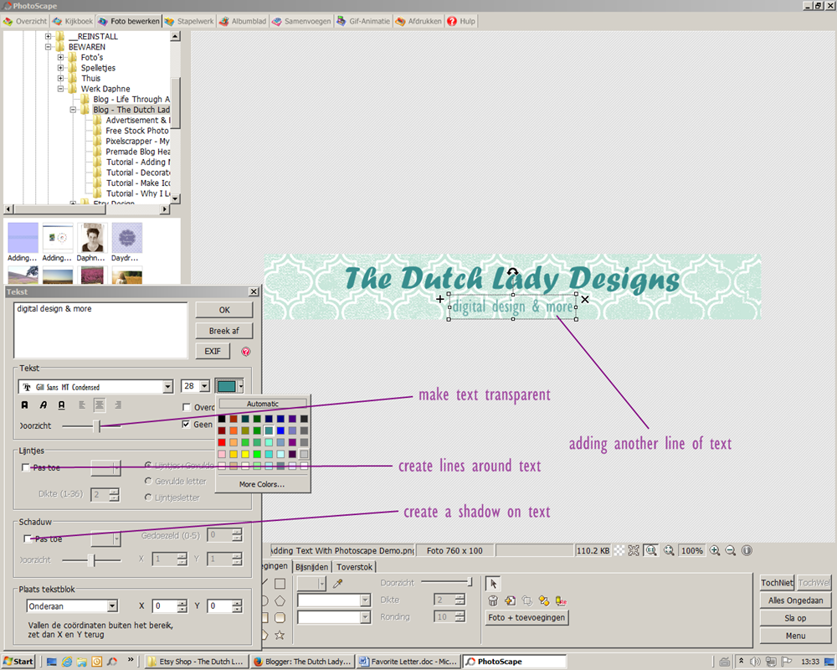Enable Pas toe checkbox under Lijntjes
The height and width of the screenshot is (670, 837).
coord(25,467)
